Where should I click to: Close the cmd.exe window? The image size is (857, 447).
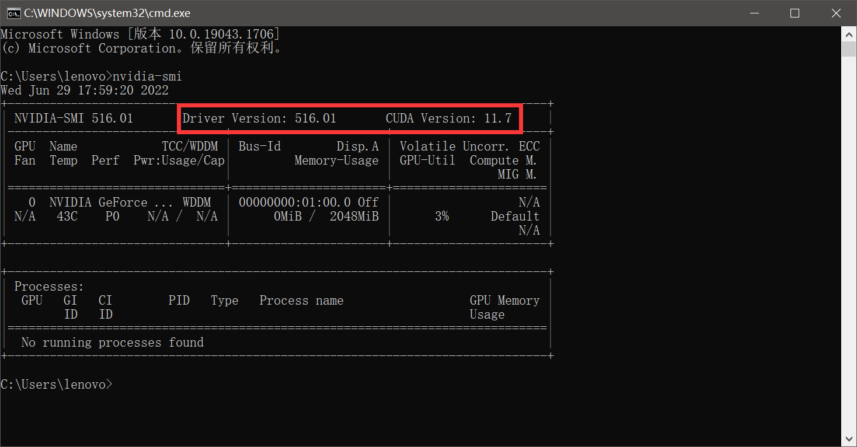[x=835, y=13]
